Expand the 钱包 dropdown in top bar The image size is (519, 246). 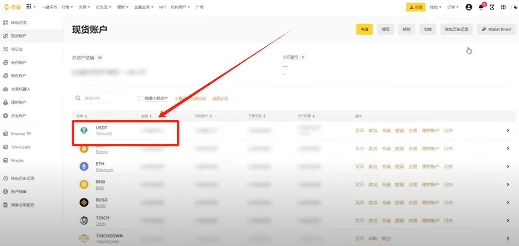pos(435,7)
